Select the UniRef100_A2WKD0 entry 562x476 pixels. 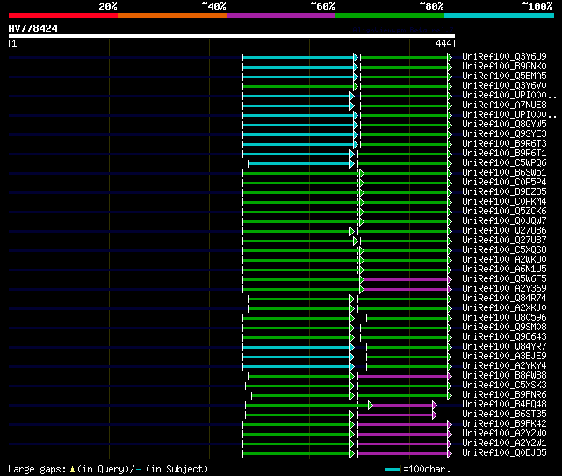[x=504, y=259]
